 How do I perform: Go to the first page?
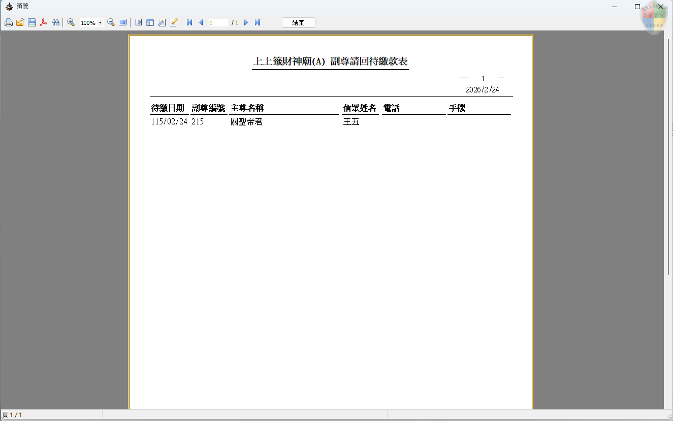click(189, 23)
